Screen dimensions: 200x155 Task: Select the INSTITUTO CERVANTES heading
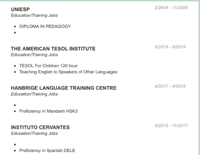coord(40,127)
